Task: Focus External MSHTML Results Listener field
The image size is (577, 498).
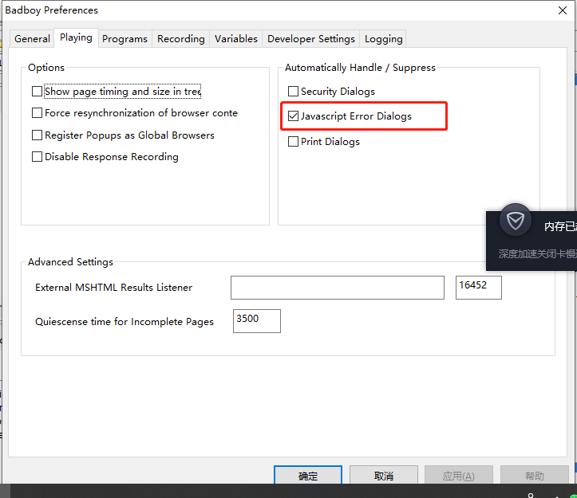Action: point(338,288)
